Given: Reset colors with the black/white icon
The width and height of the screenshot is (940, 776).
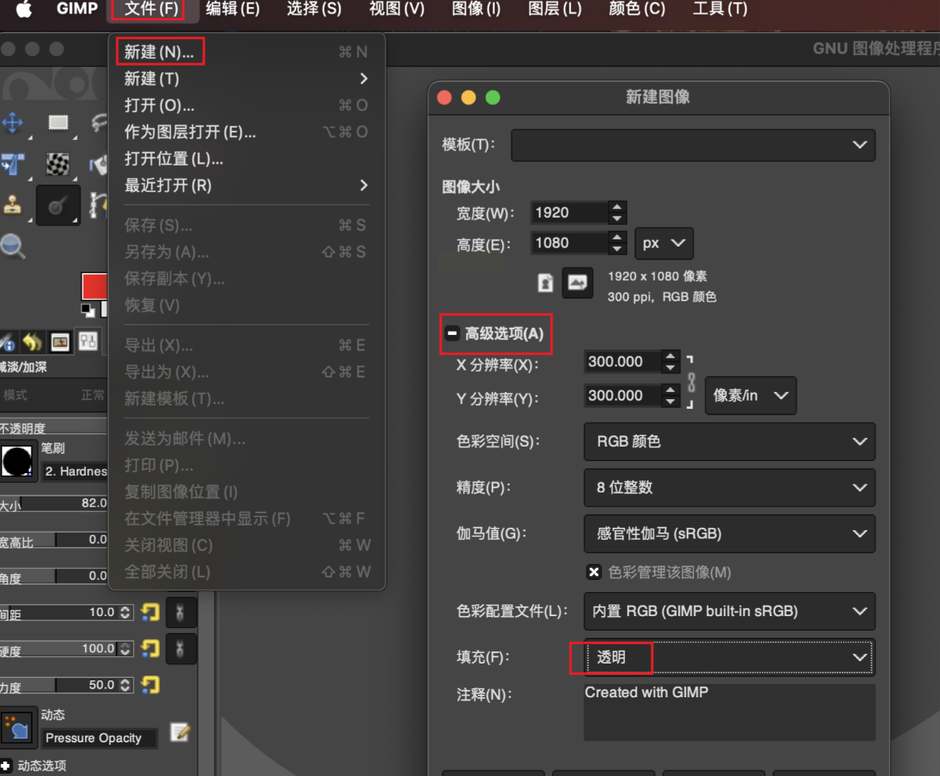Looking at the screenshot, I should (x=88, y=310).
